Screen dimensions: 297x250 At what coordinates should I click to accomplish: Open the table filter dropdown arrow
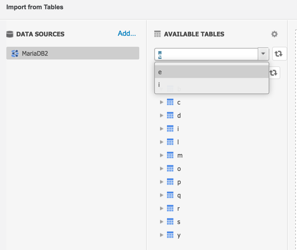pos(264,53)
